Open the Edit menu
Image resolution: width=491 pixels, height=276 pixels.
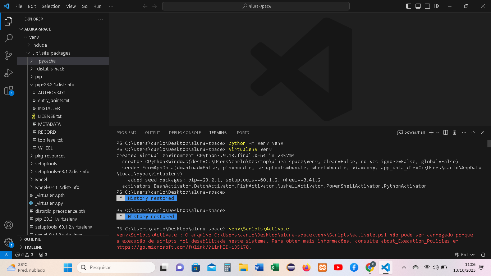32,6
